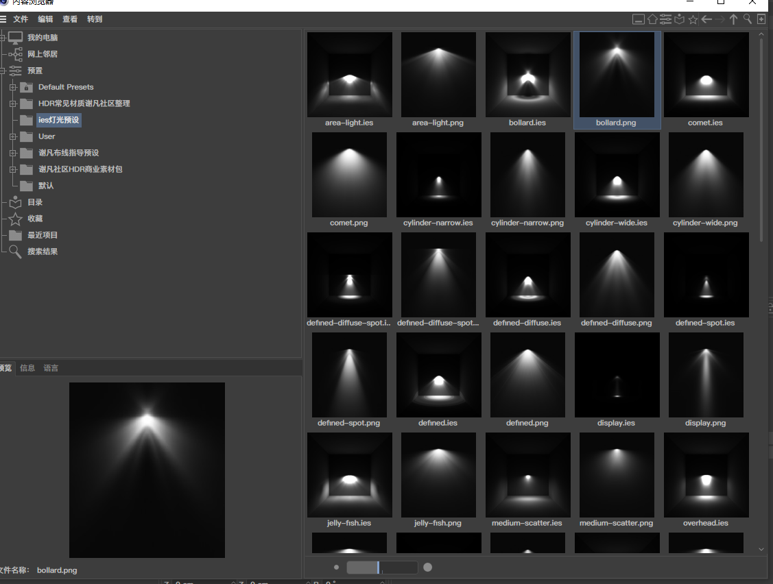
Task: Open the 转到 menu
Action: coord(95,19)
